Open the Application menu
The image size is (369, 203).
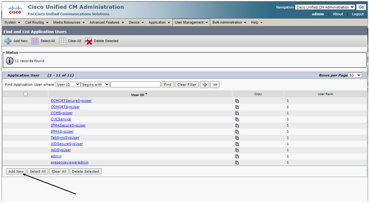(x=159, y=22)
